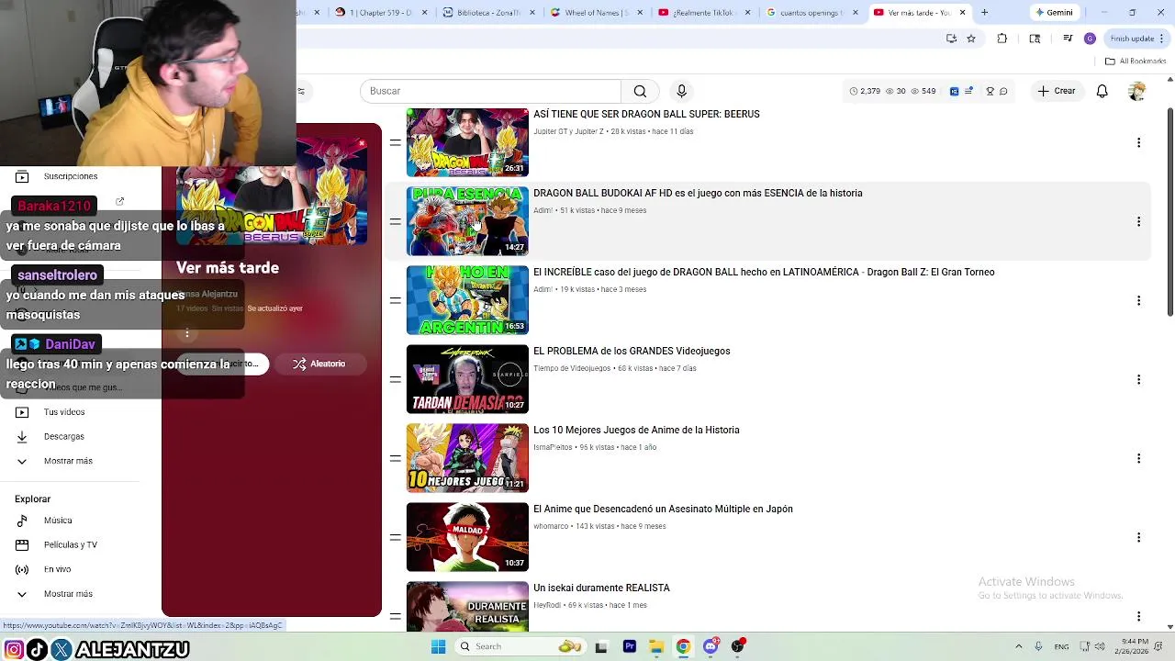The height and width of the screenshot is (661, 1175).
Task: Open Chrome extensions puzzle icon
Action: (1002, 39)
